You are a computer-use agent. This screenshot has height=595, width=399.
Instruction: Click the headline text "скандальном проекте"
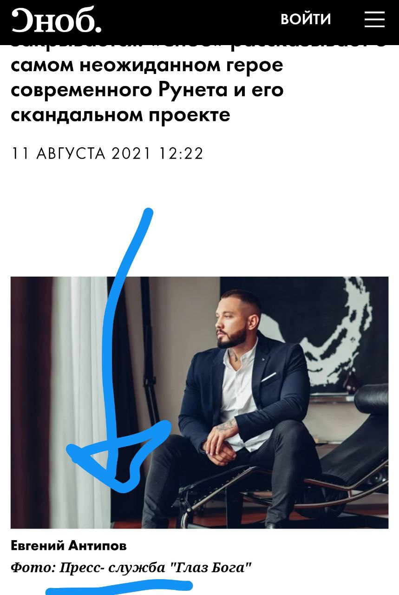coord(120,114)
